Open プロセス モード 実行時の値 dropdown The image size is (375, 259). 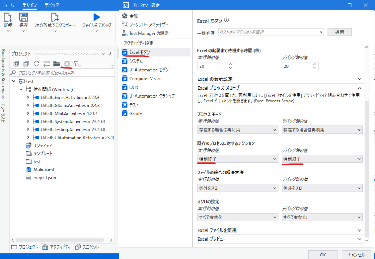[x=238, y=130]
